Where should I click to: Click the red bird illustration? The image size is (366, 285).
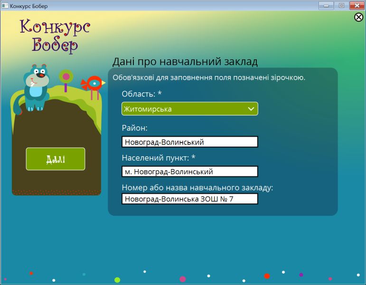tap(94, 87)
